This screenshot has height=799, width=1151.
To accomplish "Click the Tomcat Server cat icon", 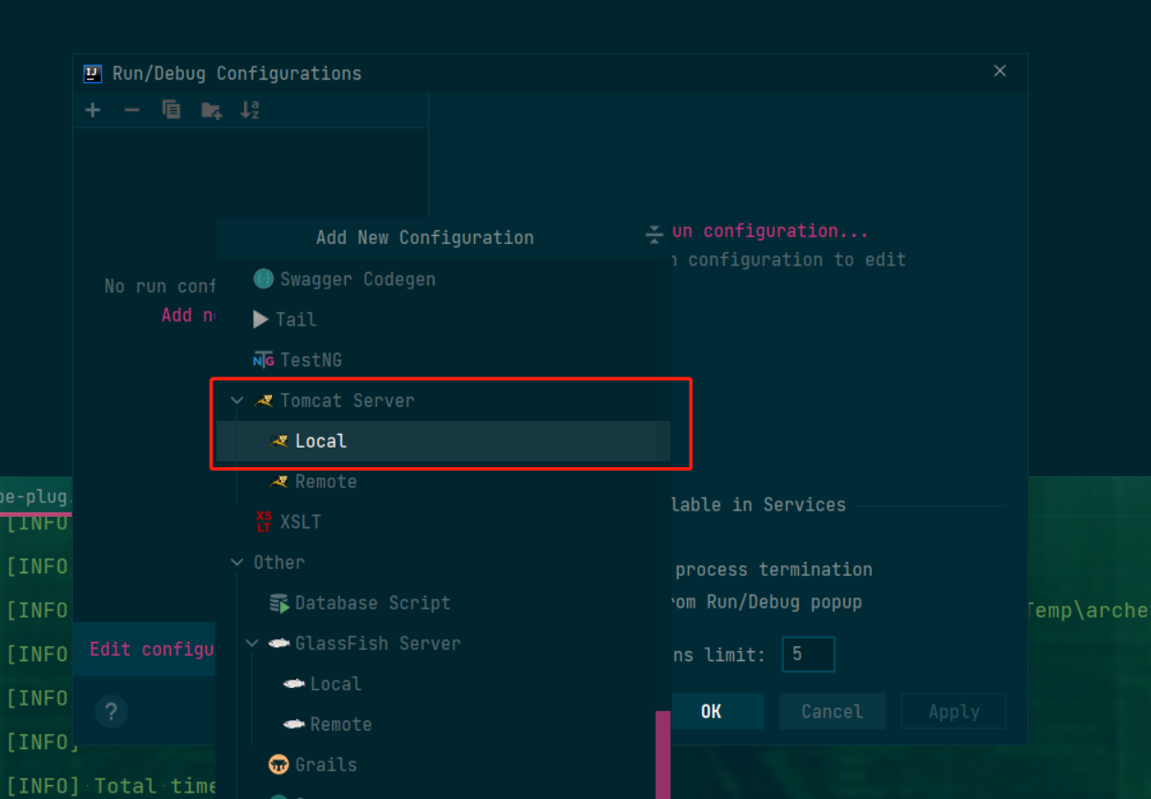I will [x=264, y=400].
